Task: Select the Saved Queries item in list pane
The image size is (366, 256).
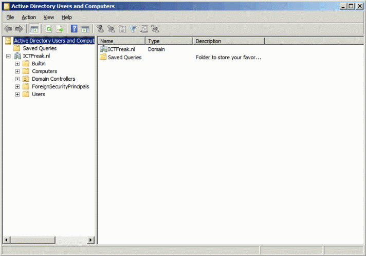Action: 124,58
